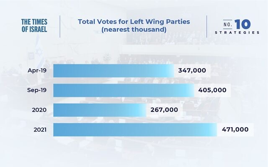Click the 2021 bar
Image resolution: width=268 pixels, height=167 pixels.
pyautogui.click(x=135, y=130)
